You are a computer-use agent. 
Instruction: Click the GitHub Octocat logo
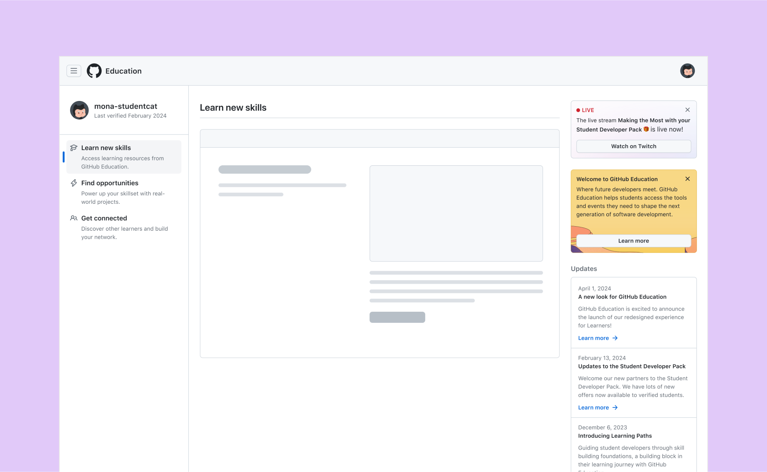pos(94,71)
